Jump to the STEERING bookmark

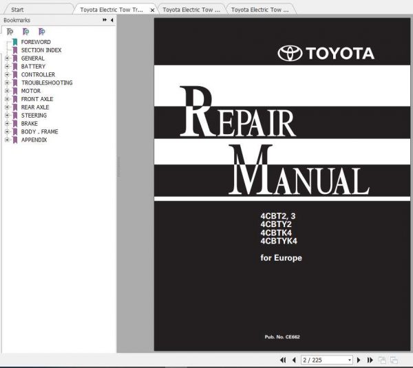(x=34, y=116)
